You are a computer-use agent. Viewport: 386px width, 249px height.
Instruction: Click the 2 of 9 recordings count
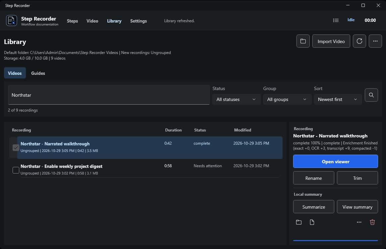click(23, 110)
